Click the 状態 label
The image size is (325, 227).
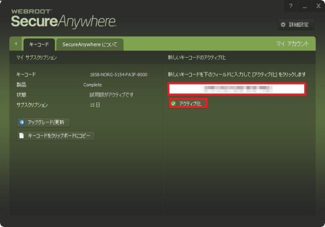tap(21, 95)
